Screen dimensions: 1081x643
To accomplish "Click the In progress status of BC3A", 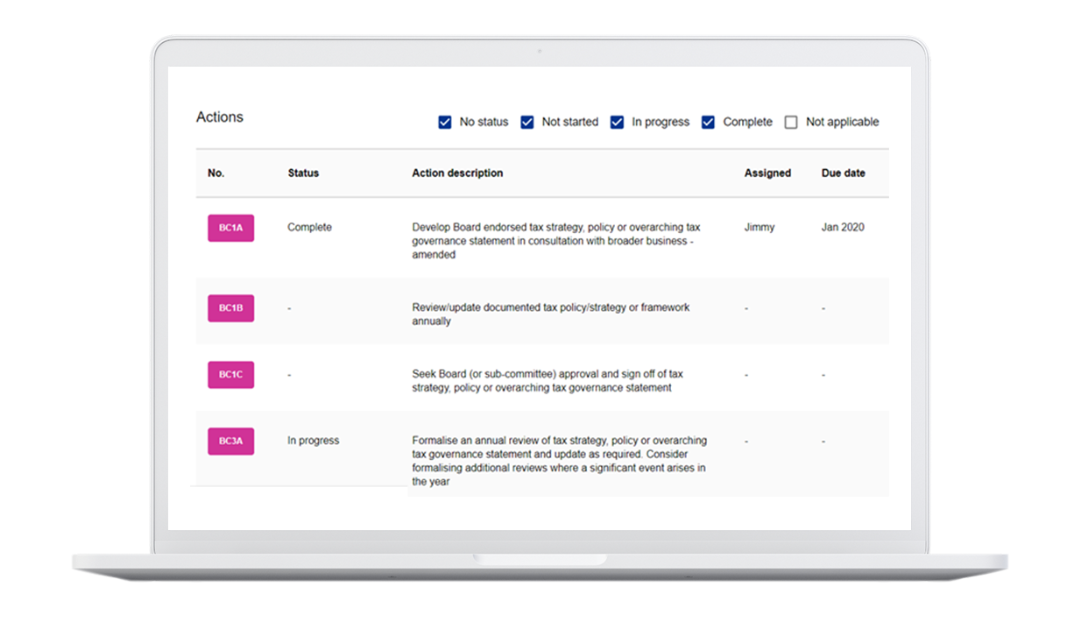I will [x=313, y=441].
